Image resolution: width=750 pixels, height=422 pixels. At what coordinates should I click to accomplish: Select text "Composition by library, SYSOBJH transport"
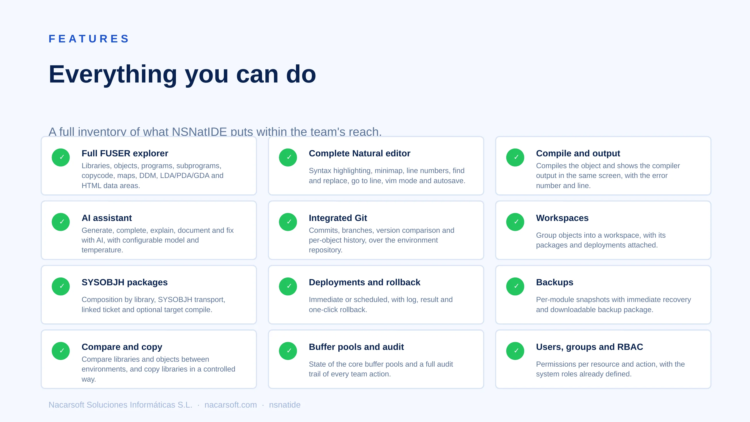point(153,300)
